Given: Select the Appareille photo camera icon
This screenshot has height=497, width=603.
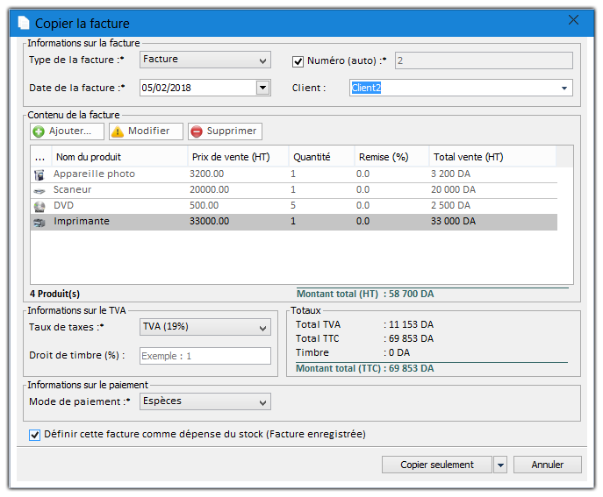Looking at the screenshot, I should point(39,174).
